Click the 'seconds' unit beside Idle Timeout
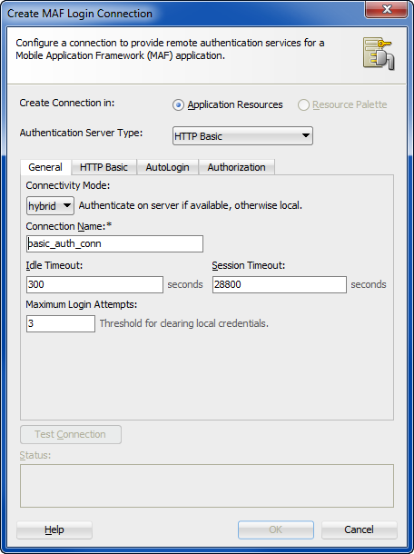 tap(185, 284)
